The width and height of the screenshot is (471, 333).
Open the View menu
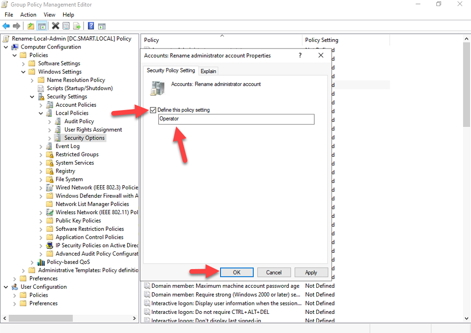coord(49,14)
